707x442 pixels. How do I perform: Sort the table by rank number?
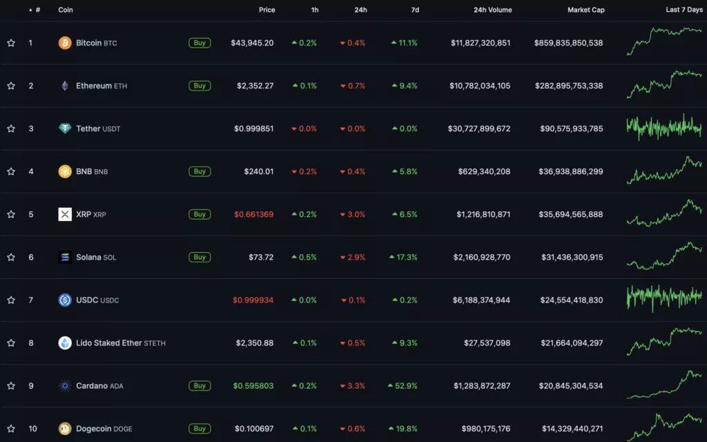pos(35,10)
